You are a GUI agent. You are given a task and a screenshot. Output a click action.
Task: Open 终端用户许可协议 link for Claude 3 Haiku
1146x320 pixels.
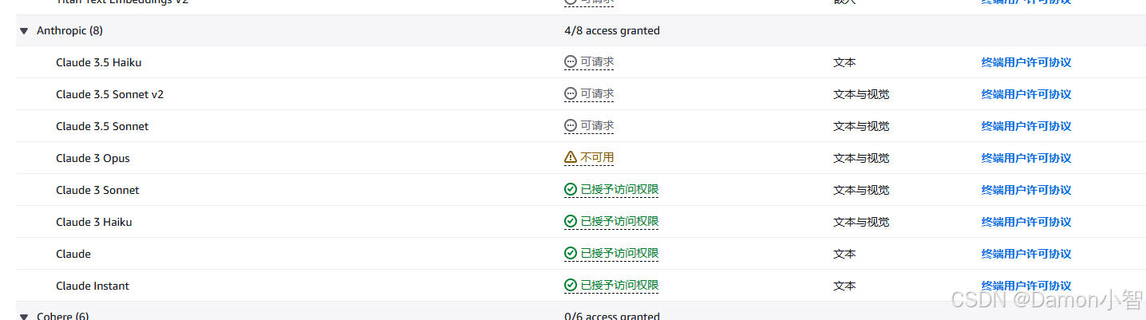(x=1026, y=222)
